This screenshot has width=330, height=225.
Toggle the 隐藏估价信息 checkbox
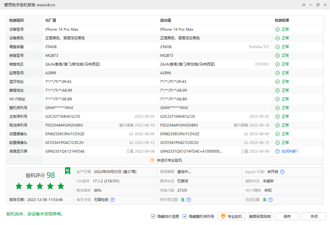click(x=153, y=216)
